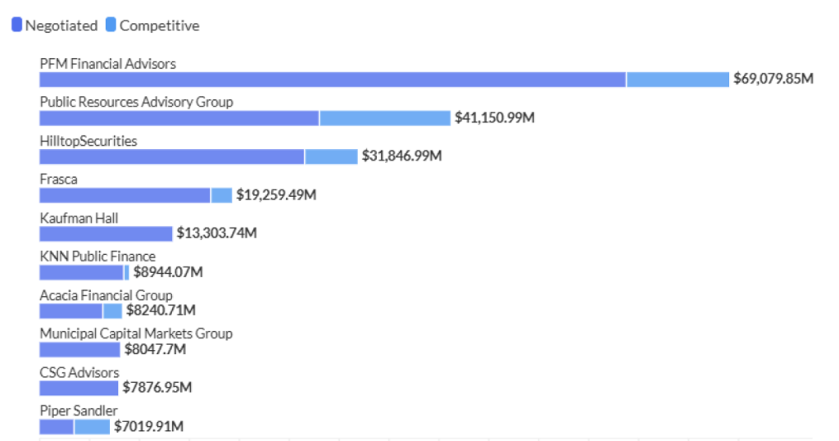
Task: Click the $31,846.99M value label
Action: (401, 157)
